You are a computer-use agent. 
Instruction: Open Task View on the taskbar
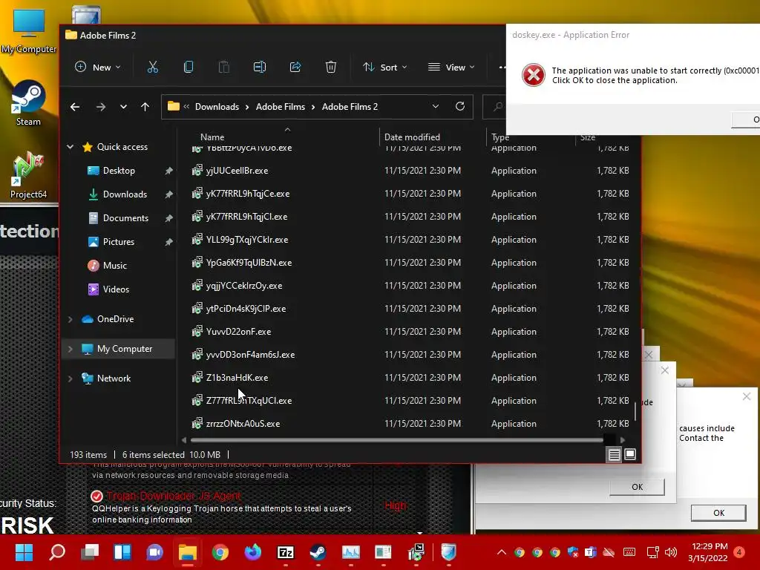point(90,552)
